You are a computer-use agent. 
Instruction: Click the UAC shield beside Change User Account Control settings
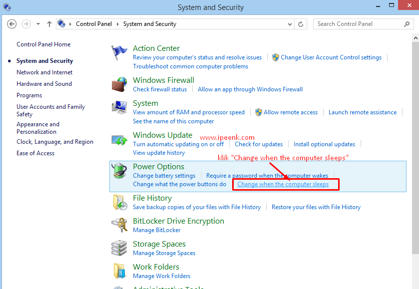(276, 57)
